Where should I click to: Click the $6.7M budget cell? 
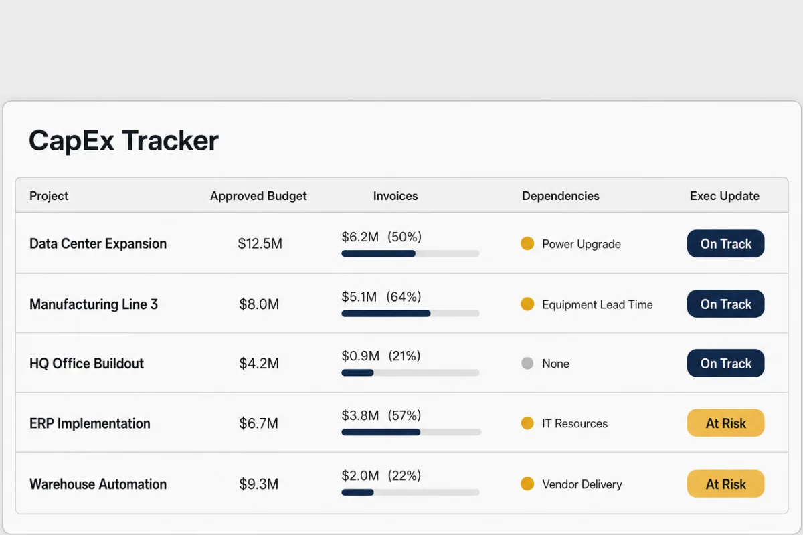coord(259,423)
